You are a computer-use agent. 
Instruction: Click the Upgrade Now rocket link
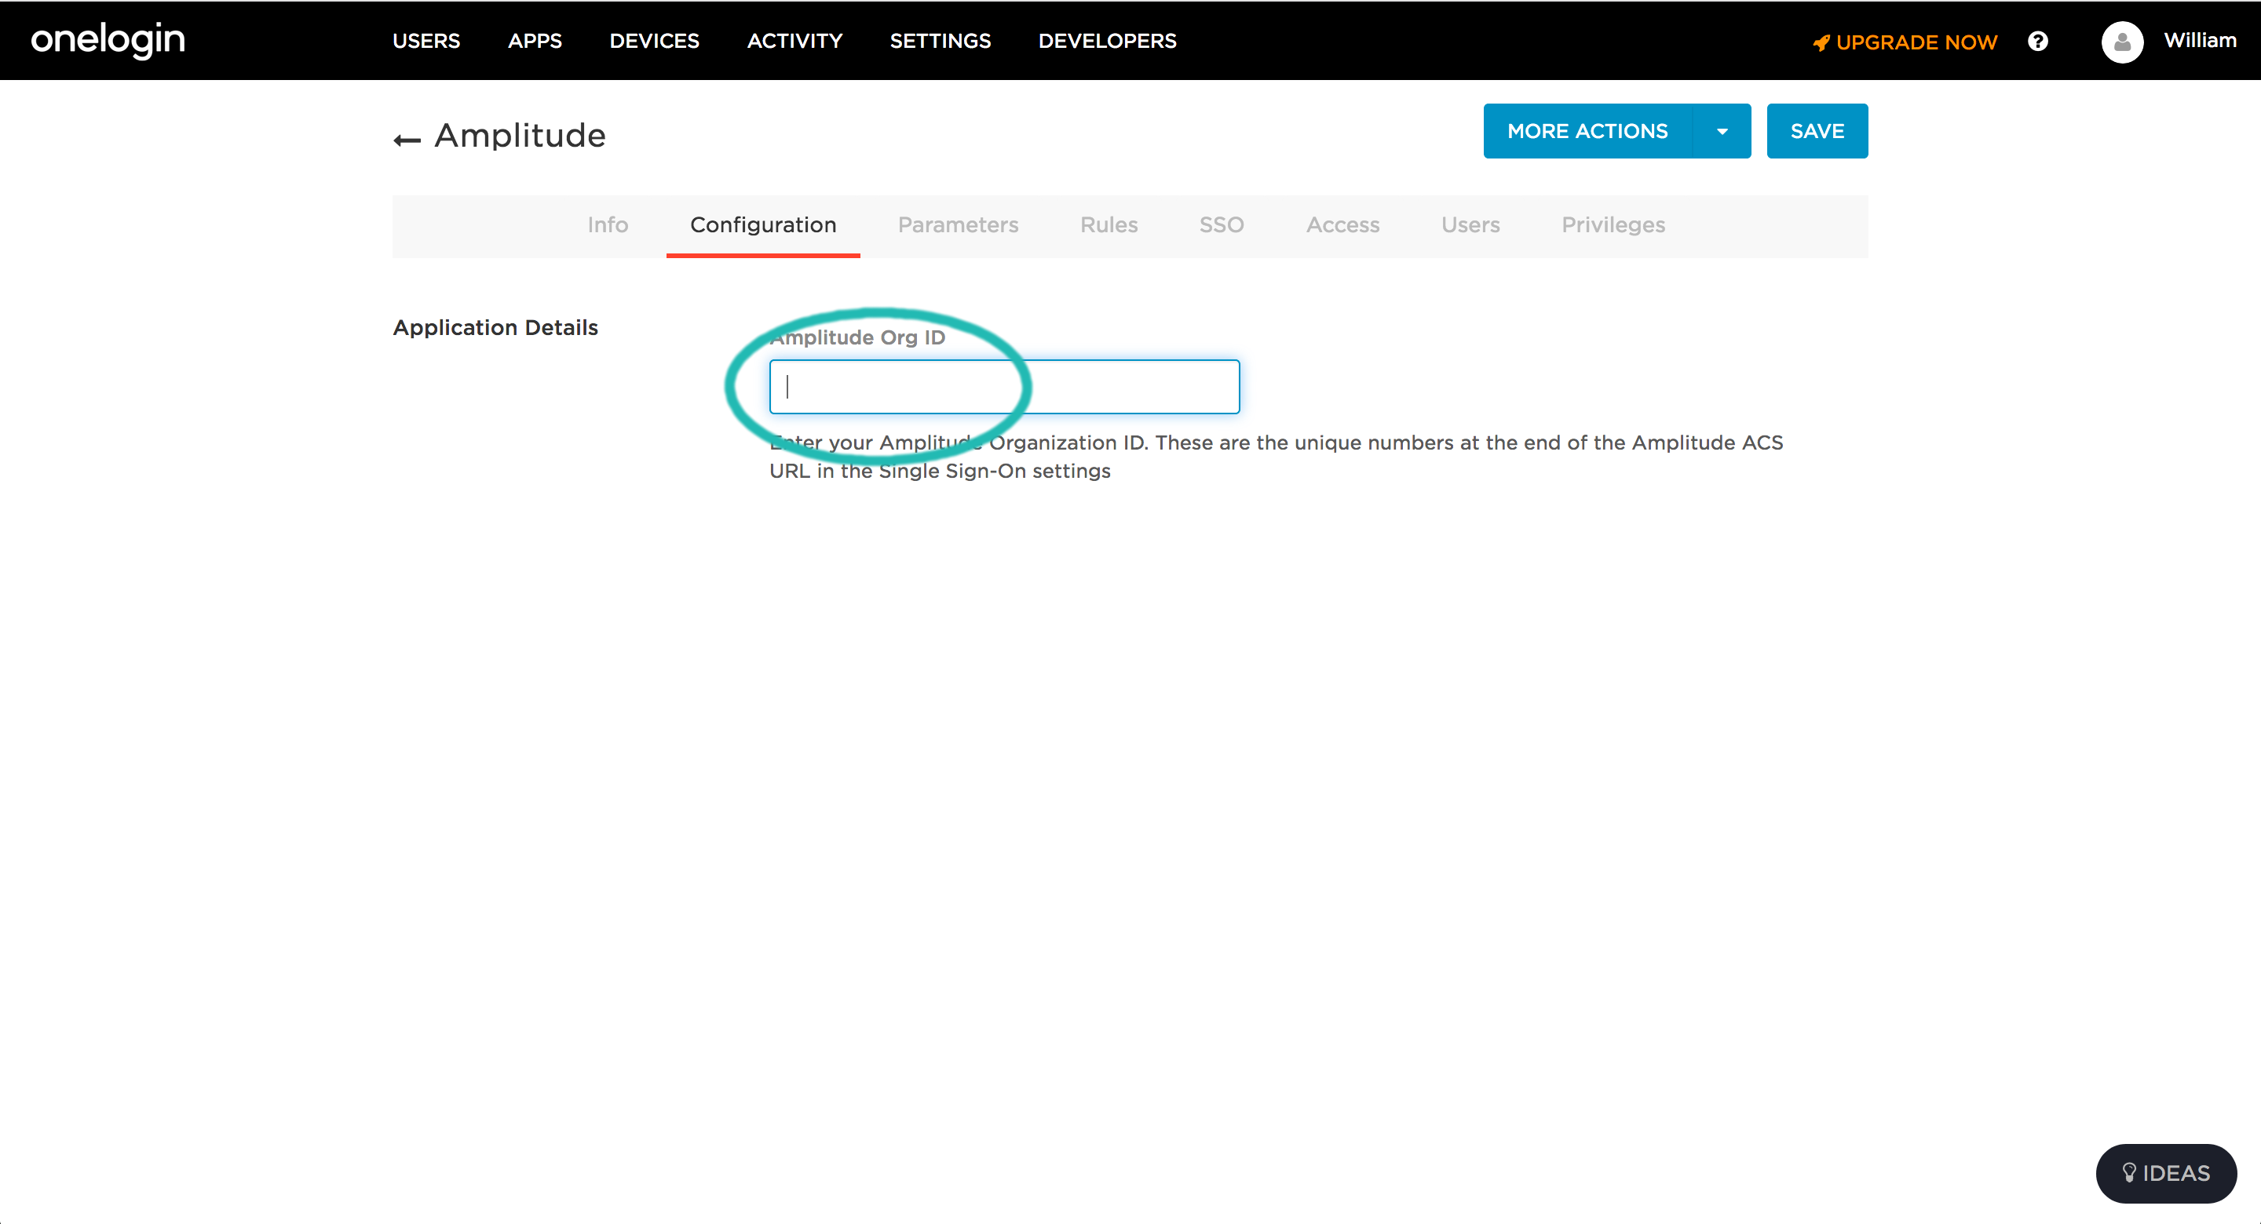(1905, 42)
